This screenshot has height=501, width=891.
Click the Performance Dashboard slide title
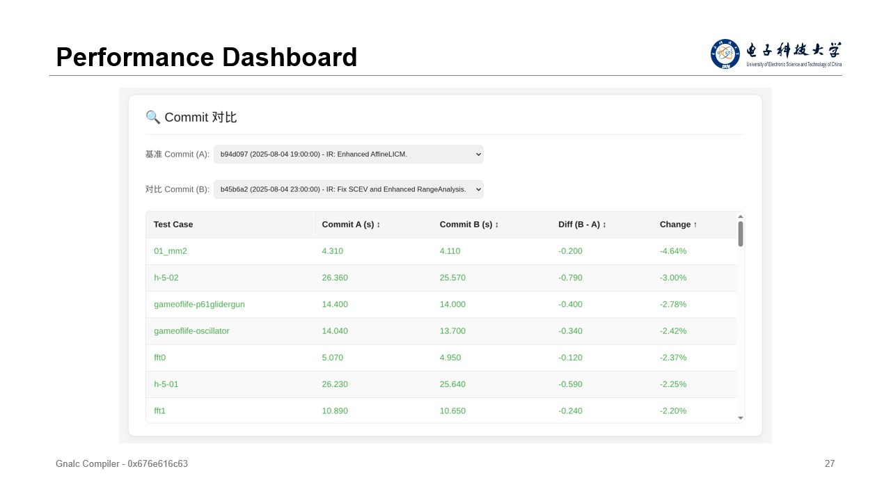click(206, 57)
